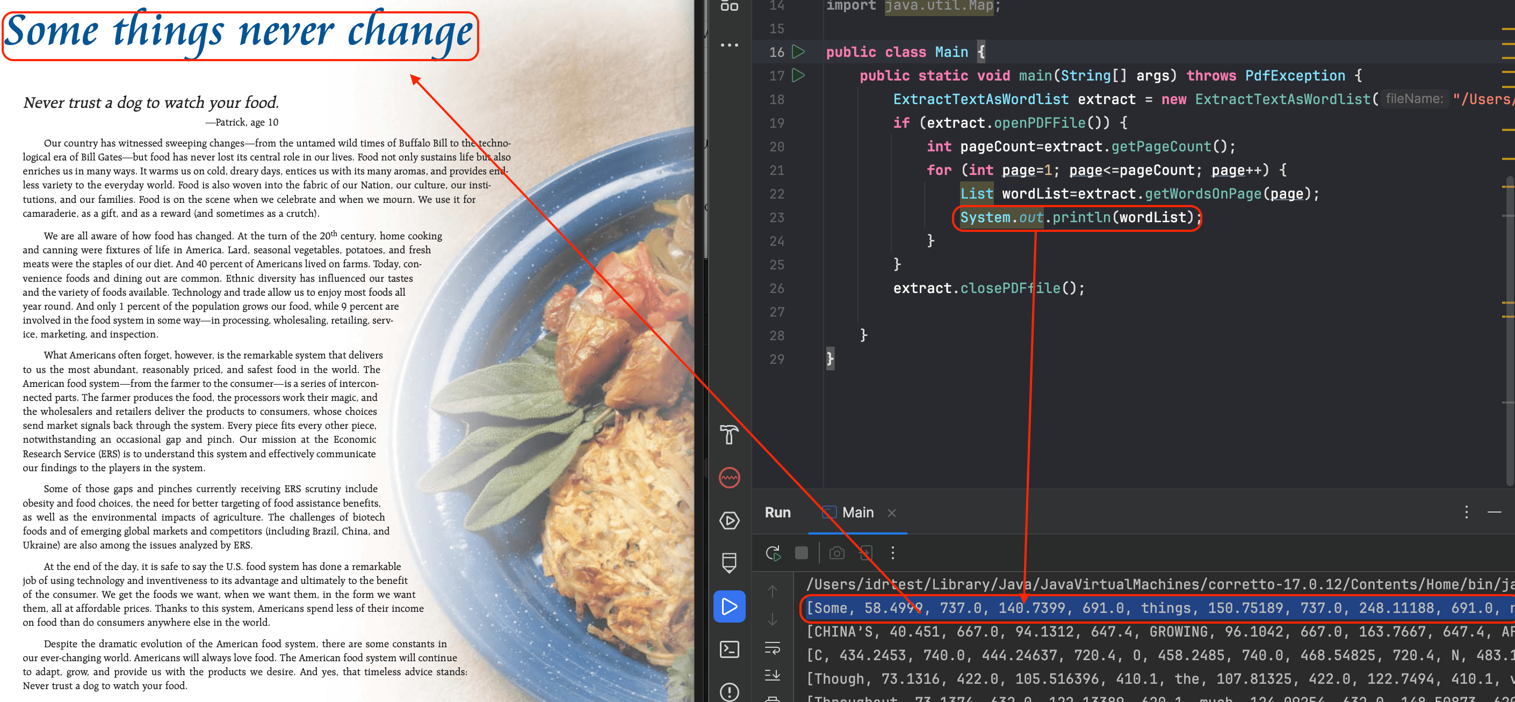Close the Main run tab
1515x702 pixels.
(892, 513)
